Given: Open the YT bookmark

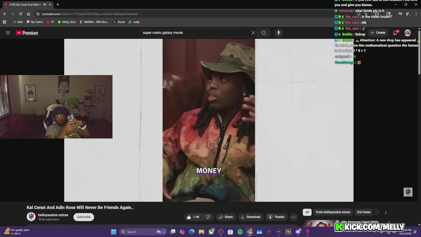Looking at the screenshot, I should point(50,22).
